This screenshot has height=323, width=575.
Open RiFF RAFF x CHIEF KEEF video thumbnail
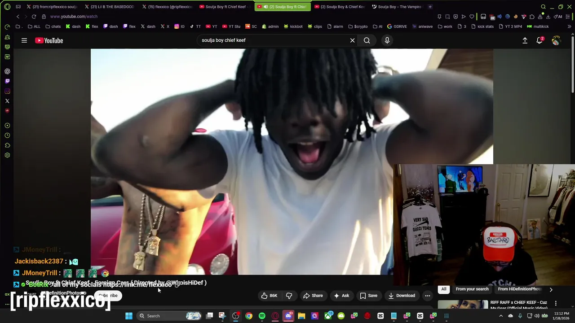463,305
